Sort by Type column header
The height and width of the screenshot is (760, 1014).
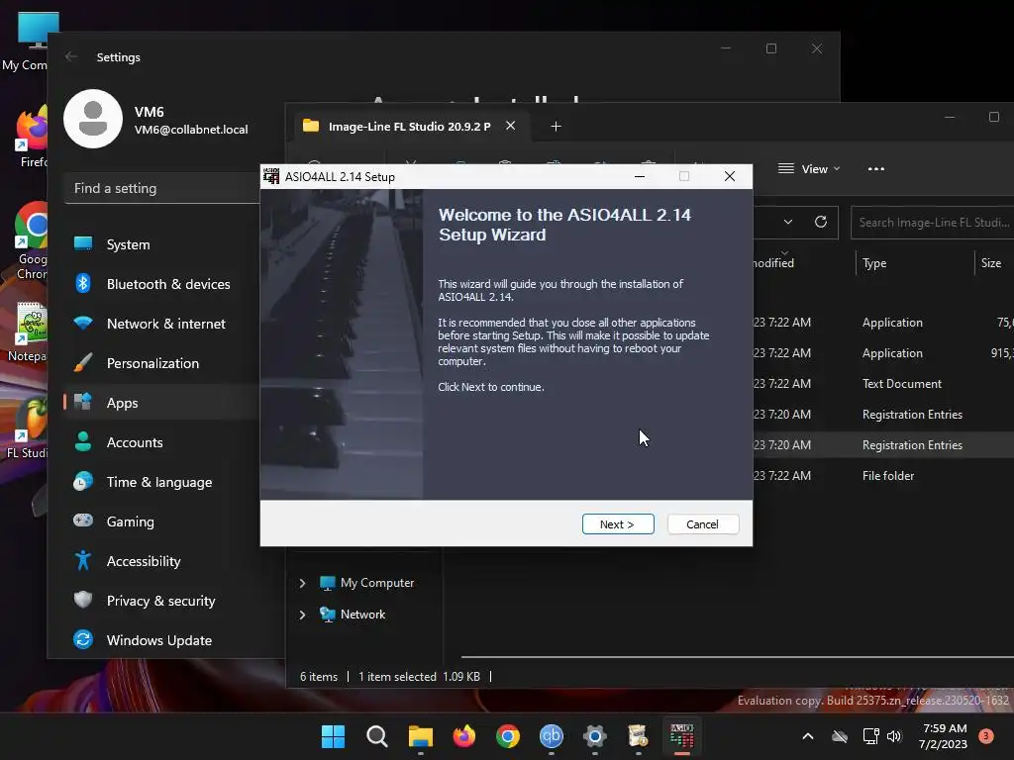pos(874,263)
